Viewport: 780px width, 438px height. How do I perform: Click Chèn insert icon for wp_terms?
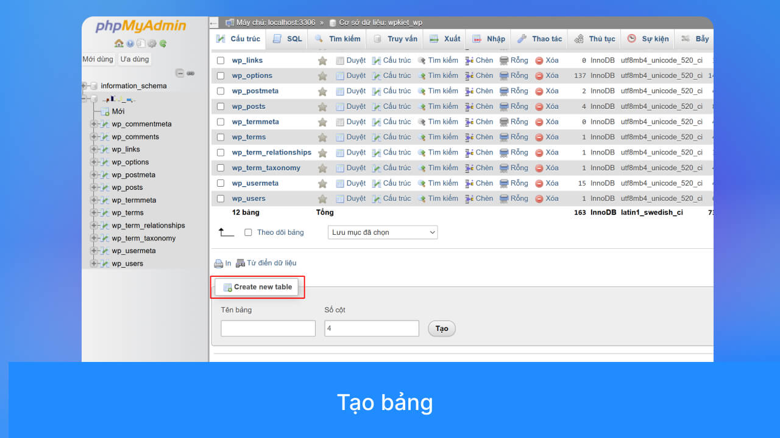pyautogui.click(x=469, y=137)
